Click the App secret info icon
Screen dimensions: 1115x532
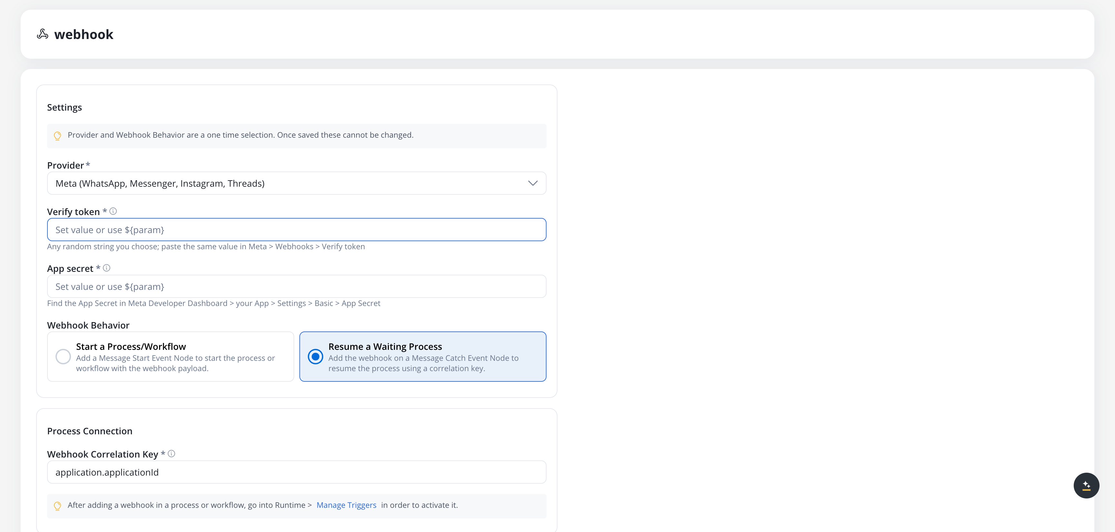106,268
